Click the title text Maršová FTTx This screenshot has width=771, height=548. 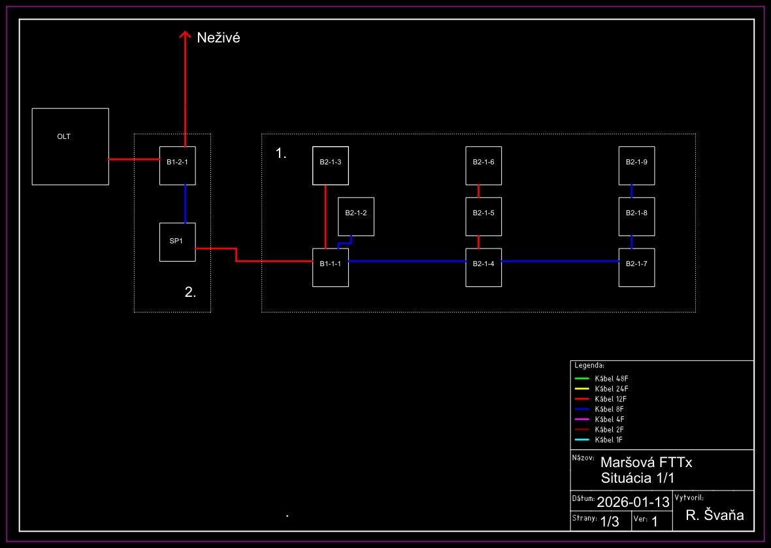(646, 462)
